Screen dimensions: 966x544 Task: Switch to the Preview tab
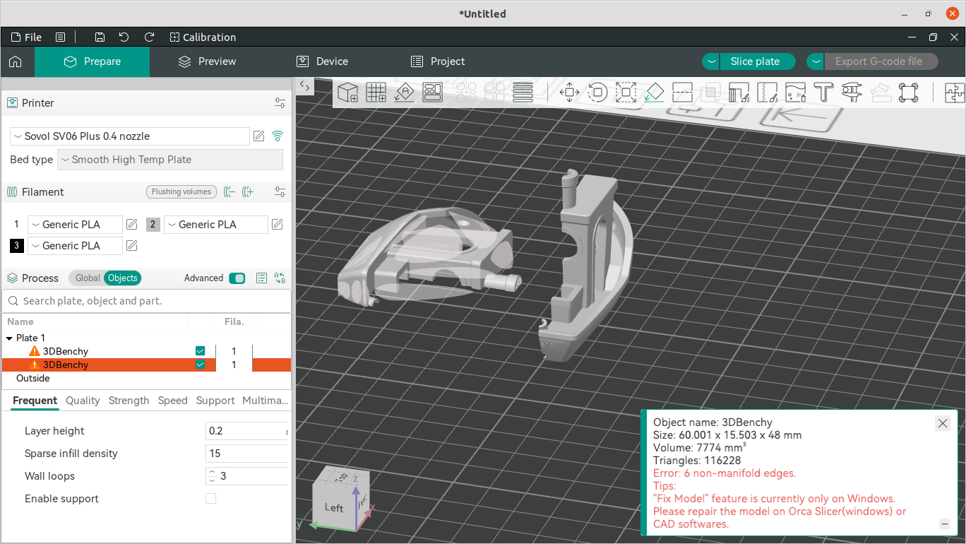[x=207, y=61]
